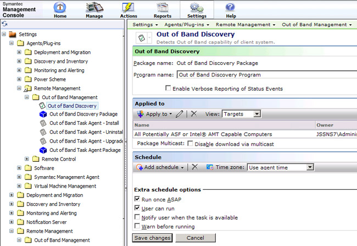Select Virtual Machine Management in the tree

tap(65, 186)
